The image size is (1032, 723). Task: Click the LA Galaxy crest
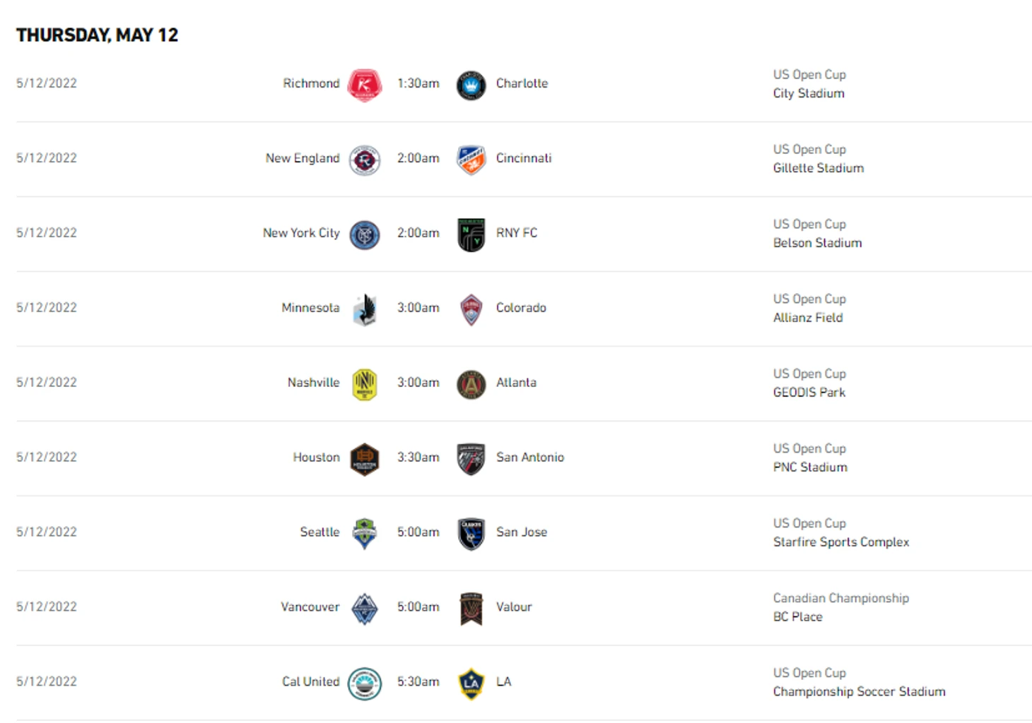point(471,684)
